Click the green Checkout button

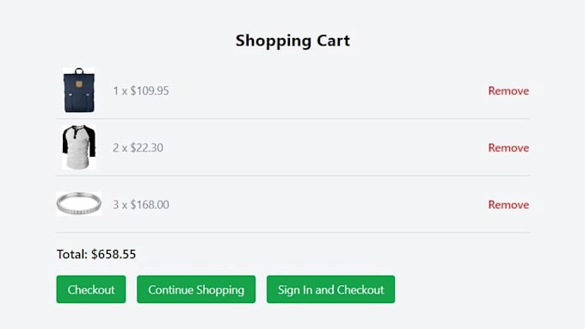(91, 289)
